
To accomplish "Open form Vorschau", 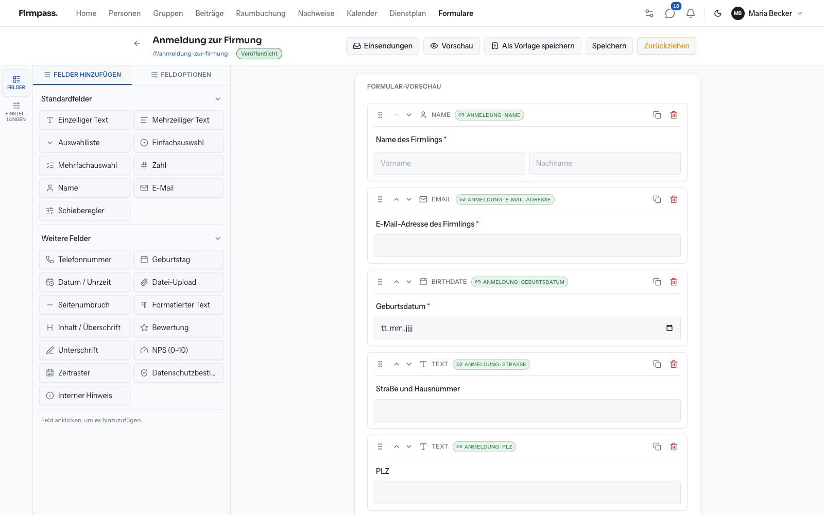I will click(452, 46).
